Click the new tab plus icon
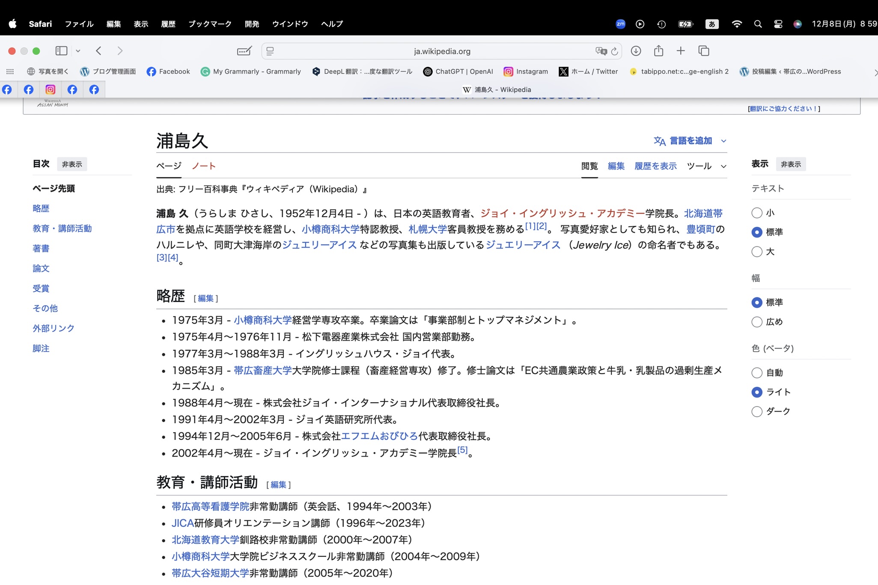The height and width of the screenshot is (585, 878). (681, 51)
